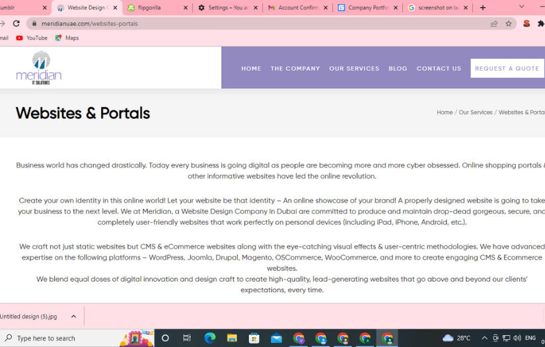Open the Mail app from taskbar
The width and height of the screenshot is (545, 347).
(276, 338)
